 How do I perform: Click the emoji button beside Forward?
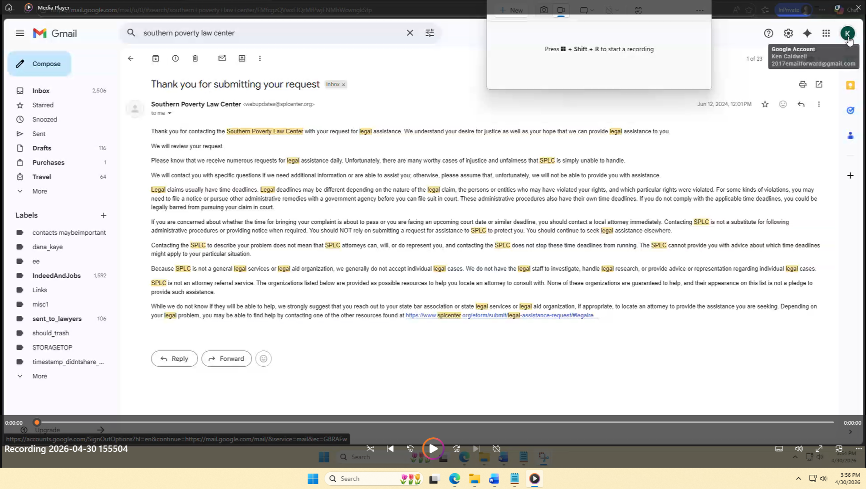tap(264, 359)
